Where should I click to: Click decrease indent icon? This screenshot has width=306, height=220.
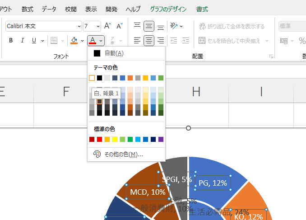(174, 41)
